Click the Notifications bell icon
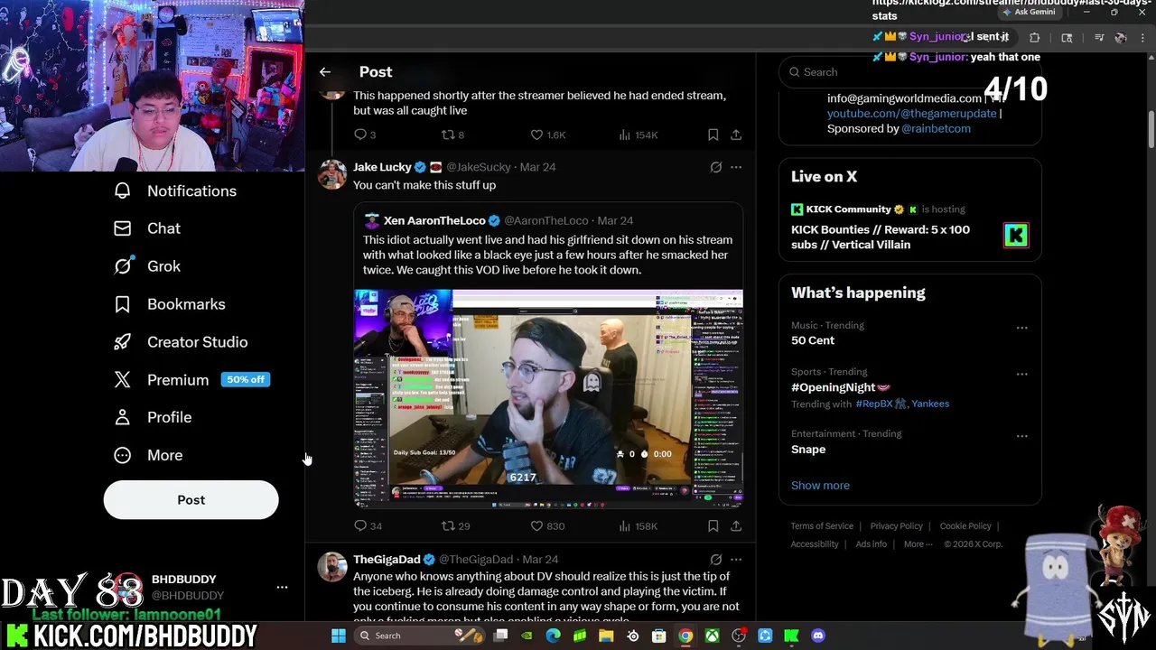This screenshot has width=1156, height=650. point(122,190)
